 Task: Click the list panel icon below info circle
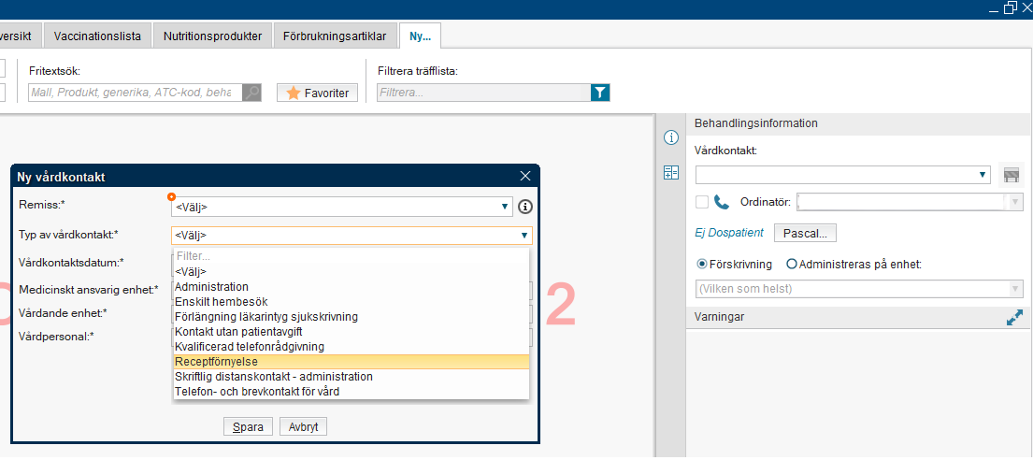[x=670, y=173]
